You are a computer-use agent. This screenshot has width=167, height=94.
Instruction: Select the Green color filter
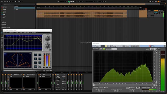tap(4, 13)
